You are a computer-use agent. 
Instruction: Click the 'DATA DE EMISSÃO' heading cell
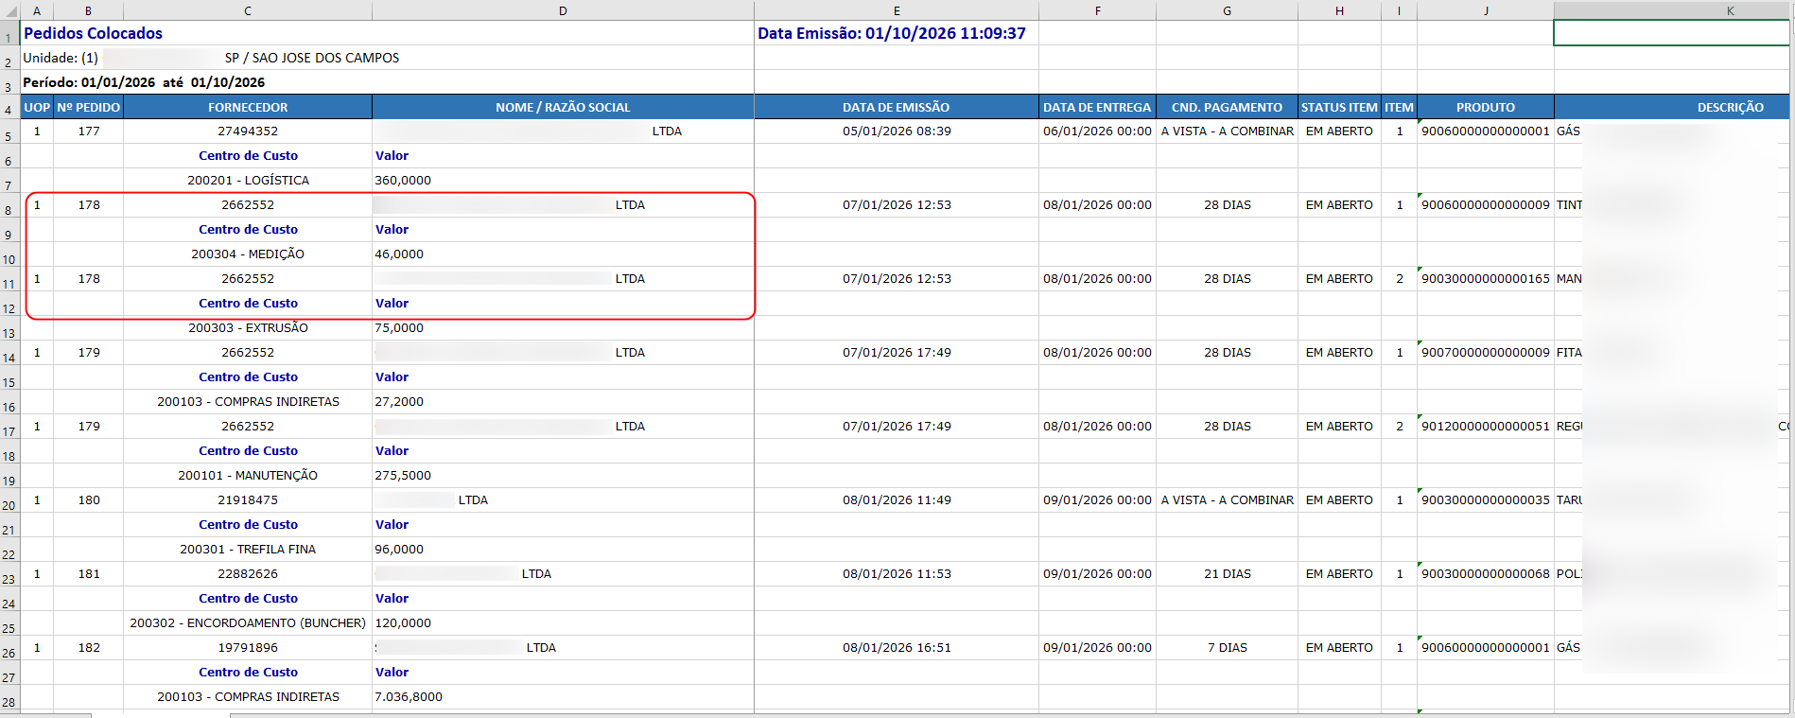[897, 107]
